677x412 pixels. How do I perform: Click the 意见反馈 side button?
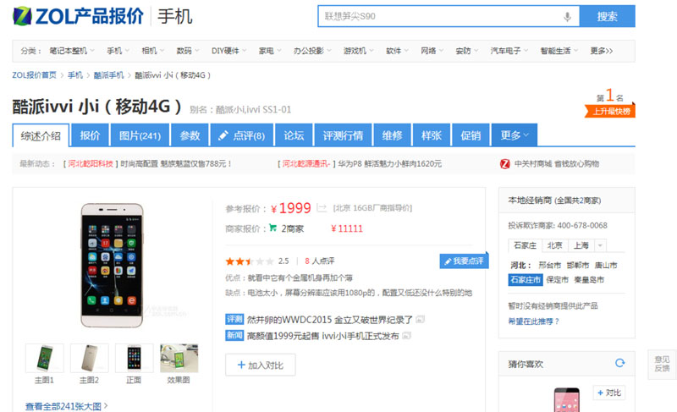(662, 364)
